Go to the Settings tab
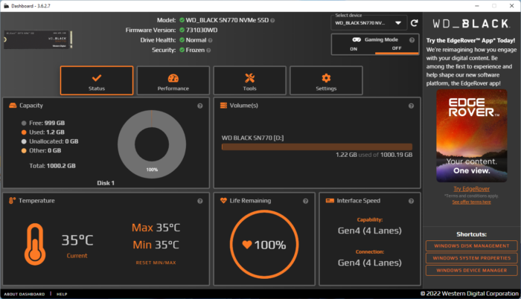This screenshot has width=521, height=299. 326,81
